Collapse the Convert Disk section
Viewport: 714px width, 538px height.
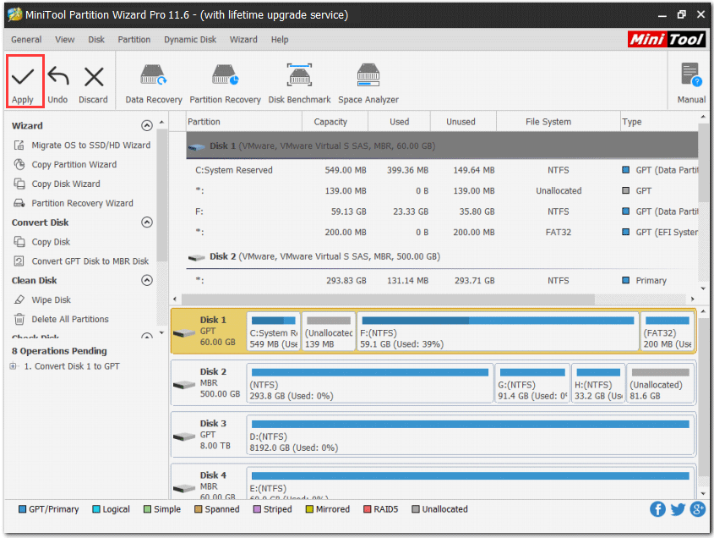[147, 222]
